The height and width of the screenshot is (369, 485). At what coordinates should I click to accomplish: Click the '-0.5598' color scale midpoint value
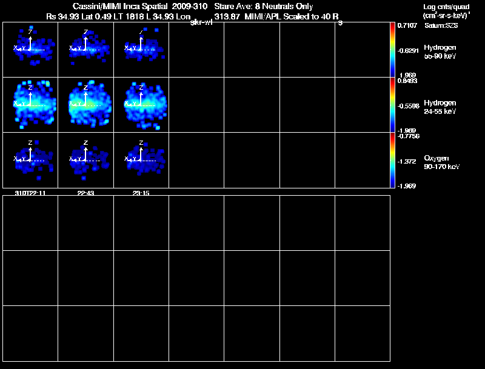tap(408, 106)
